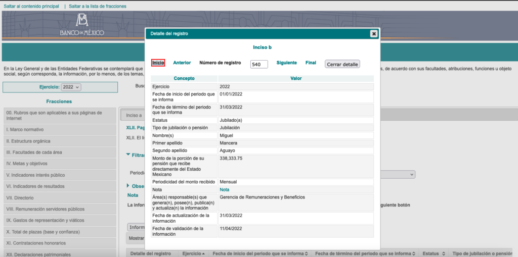Image resolution: width=518 pixels, height=257 pixels.
Task: Open fraction III. Facultades de cada área
Action: pos(60,152)
